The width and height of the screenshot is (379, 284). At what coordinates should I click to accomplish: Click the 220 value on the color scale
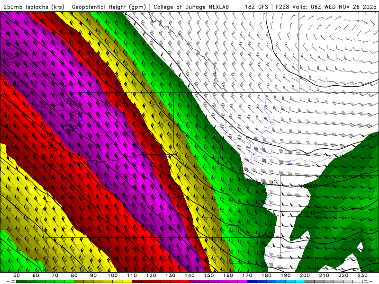(x=343, y=275)
